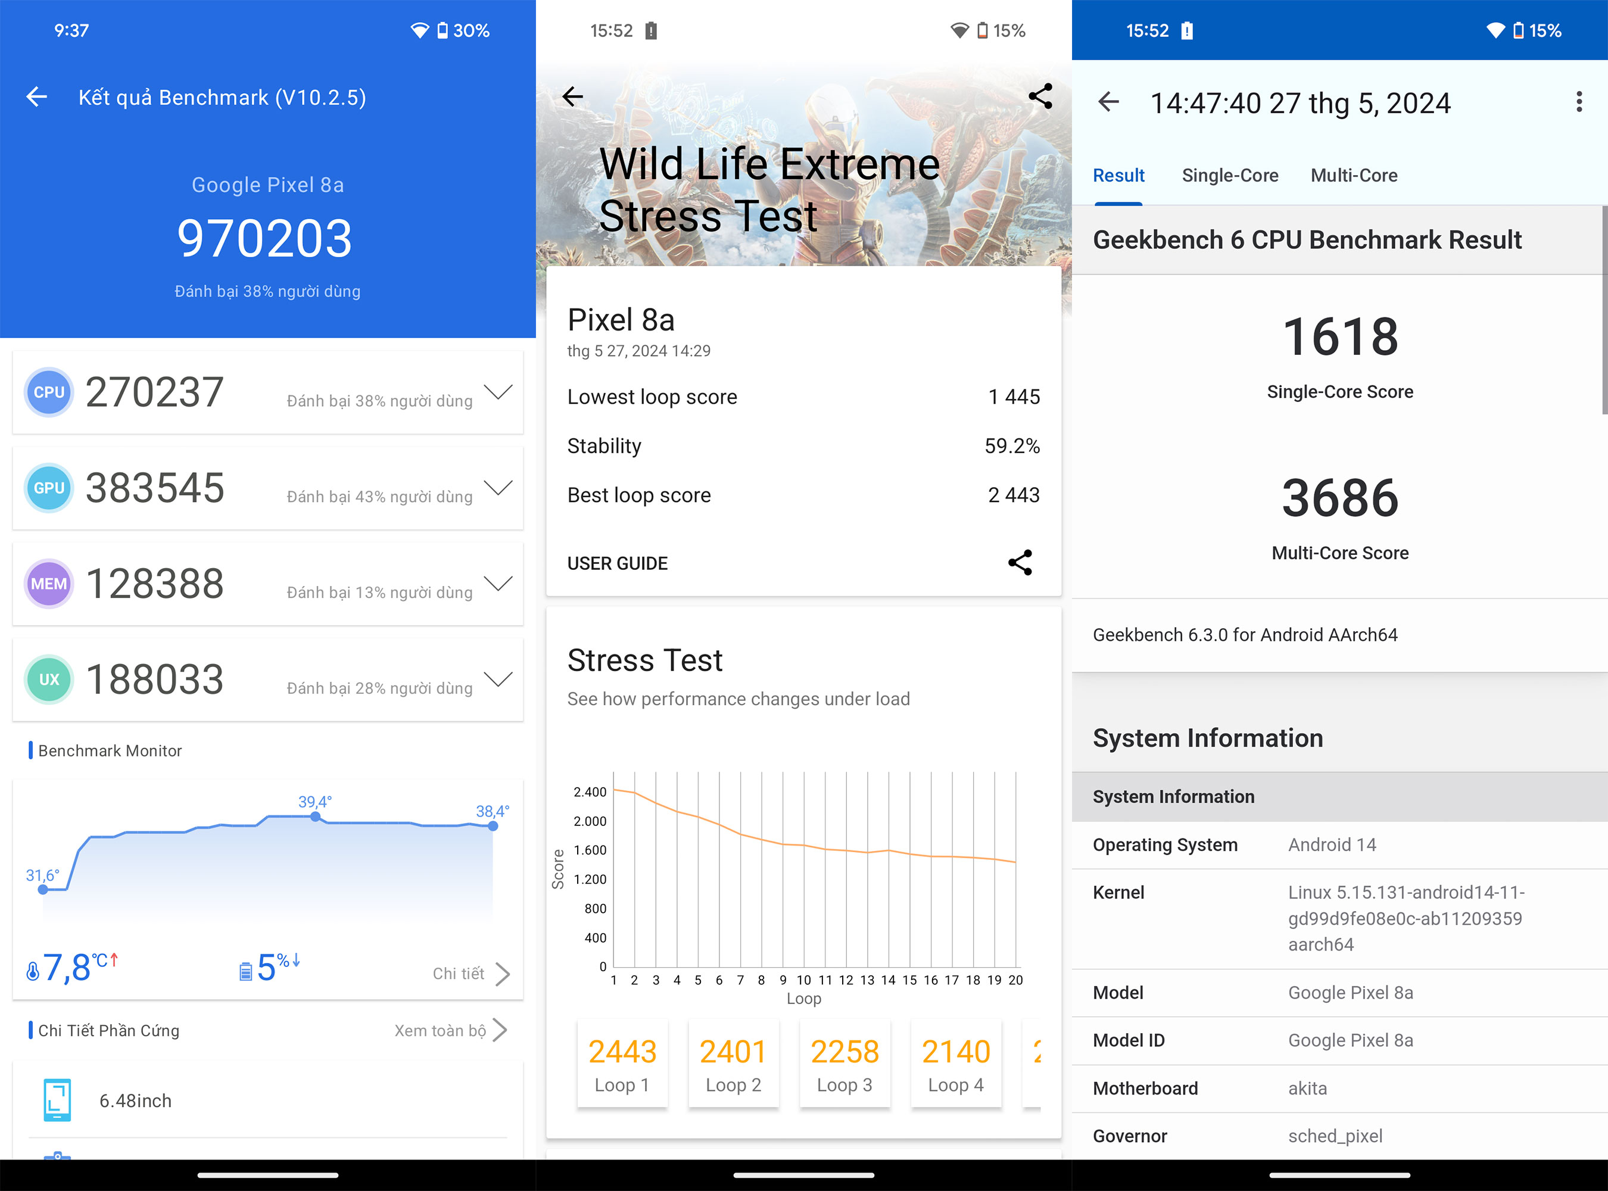Tap battery alert icon next to 15:52 in 3DMark
The image size is (1608, 1191).
click(651, 30)
